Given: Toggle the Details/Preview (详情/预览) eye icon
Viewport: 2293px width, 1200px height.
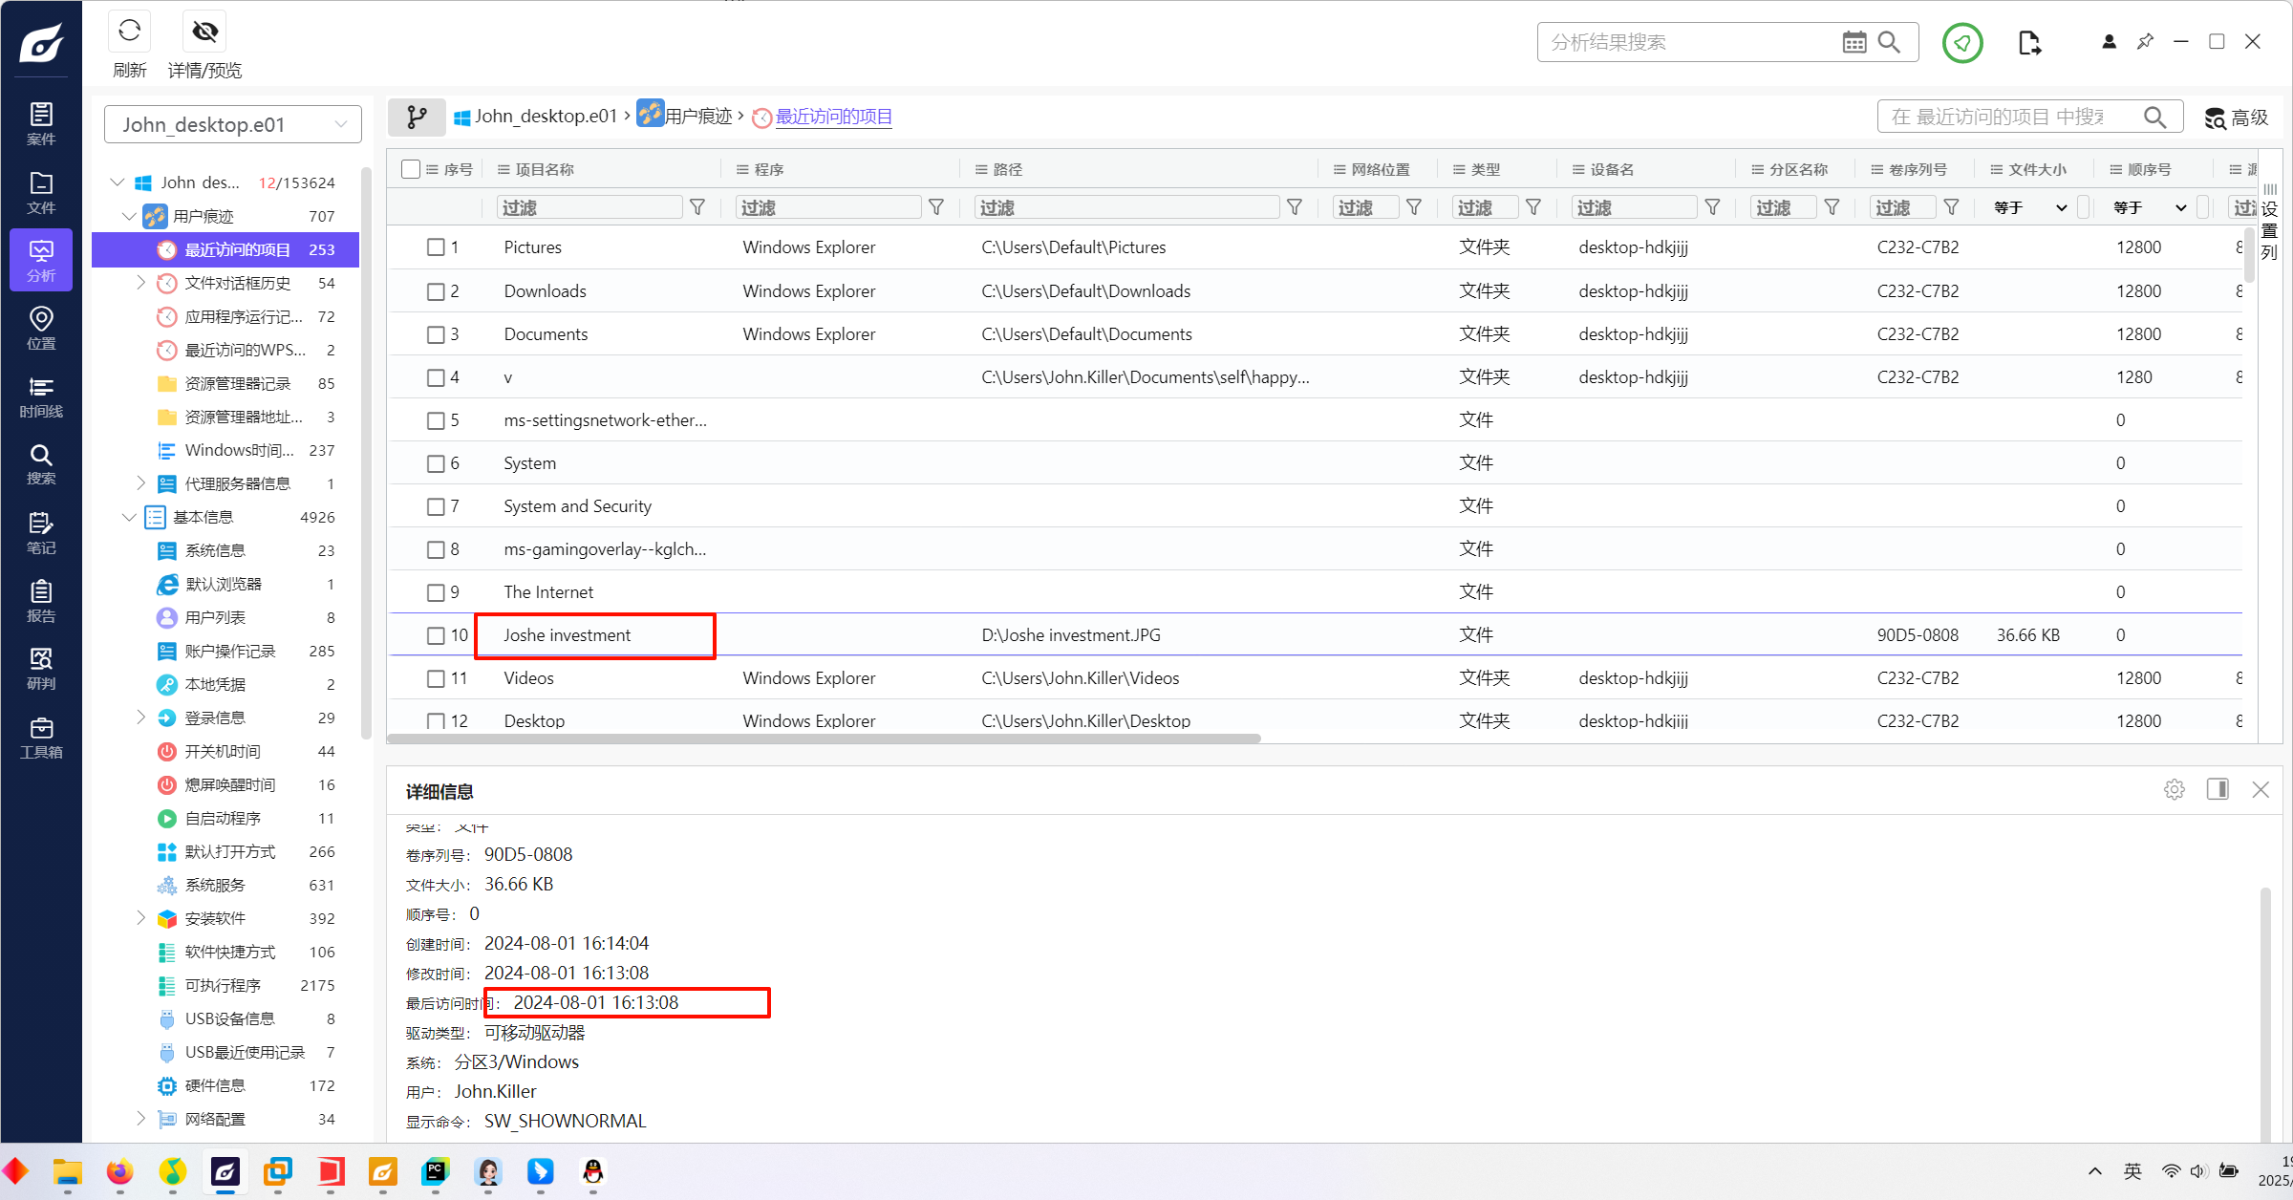Looking at the screenshot, I should (x=204, y=32).
